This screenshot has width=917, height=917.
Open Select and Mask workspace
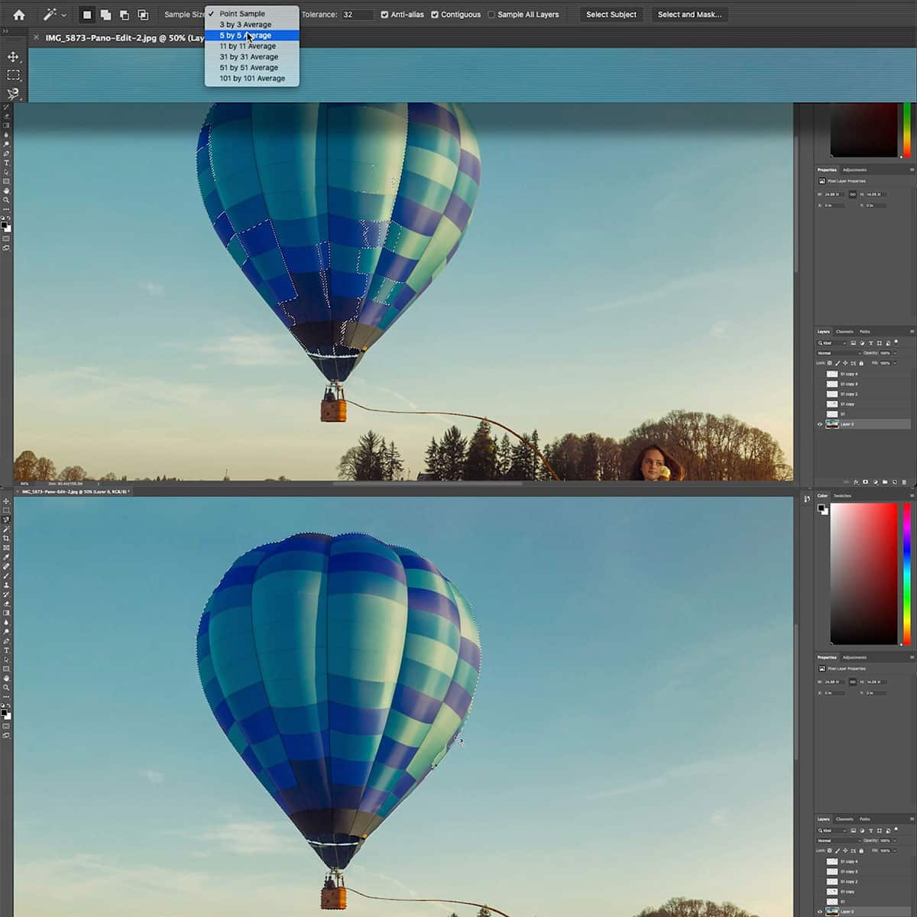689,14
